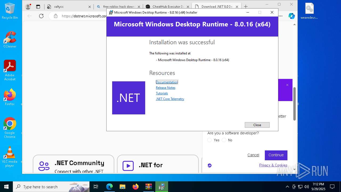Open notification center icon
The height and width of the screenshot is (192, 341).
tap(332, 187)
